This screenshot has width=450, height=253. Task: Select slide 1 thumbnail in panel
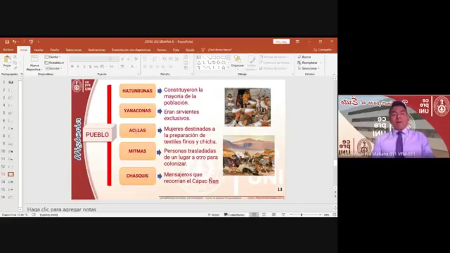(x=11, y=82)
